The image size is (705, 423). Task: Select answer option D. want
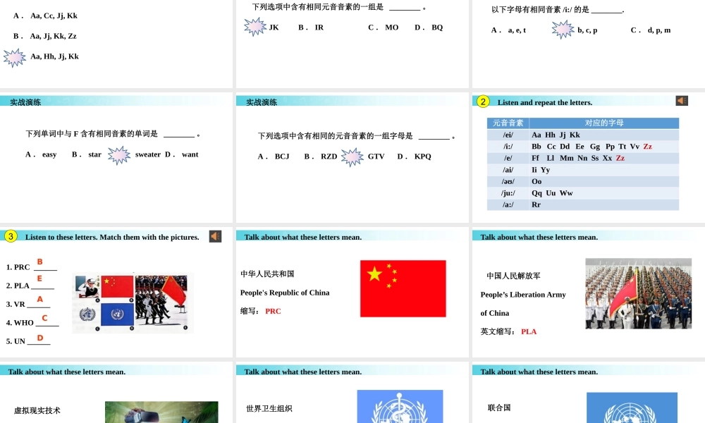coord(182,154)
